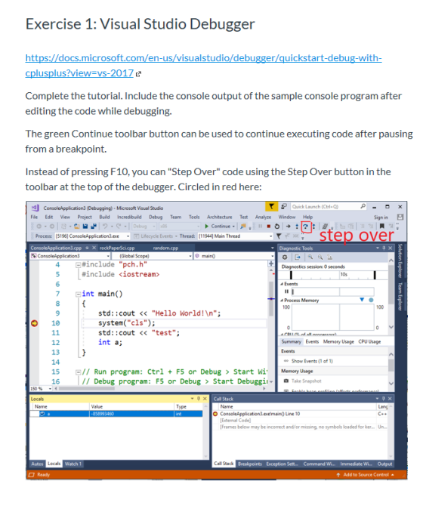Open the editor zoom 150 % dropdown
423x512 pixels.
[41, 389]
